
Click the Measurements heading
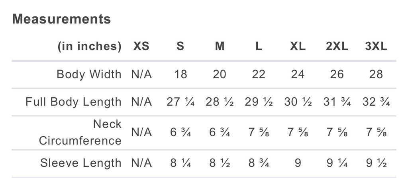coord(61,19)
